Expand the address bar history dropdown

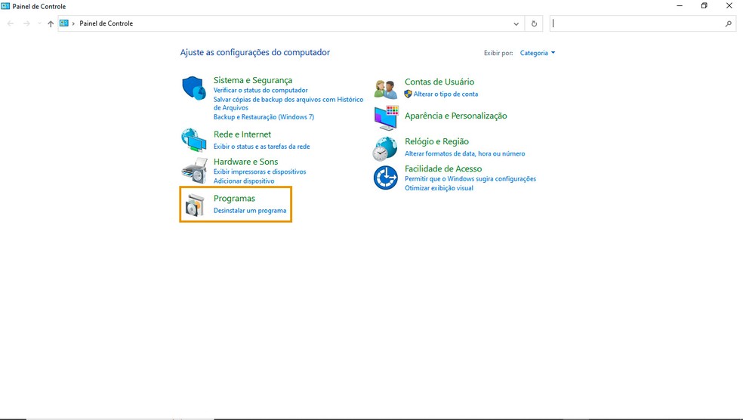(516, 23)
